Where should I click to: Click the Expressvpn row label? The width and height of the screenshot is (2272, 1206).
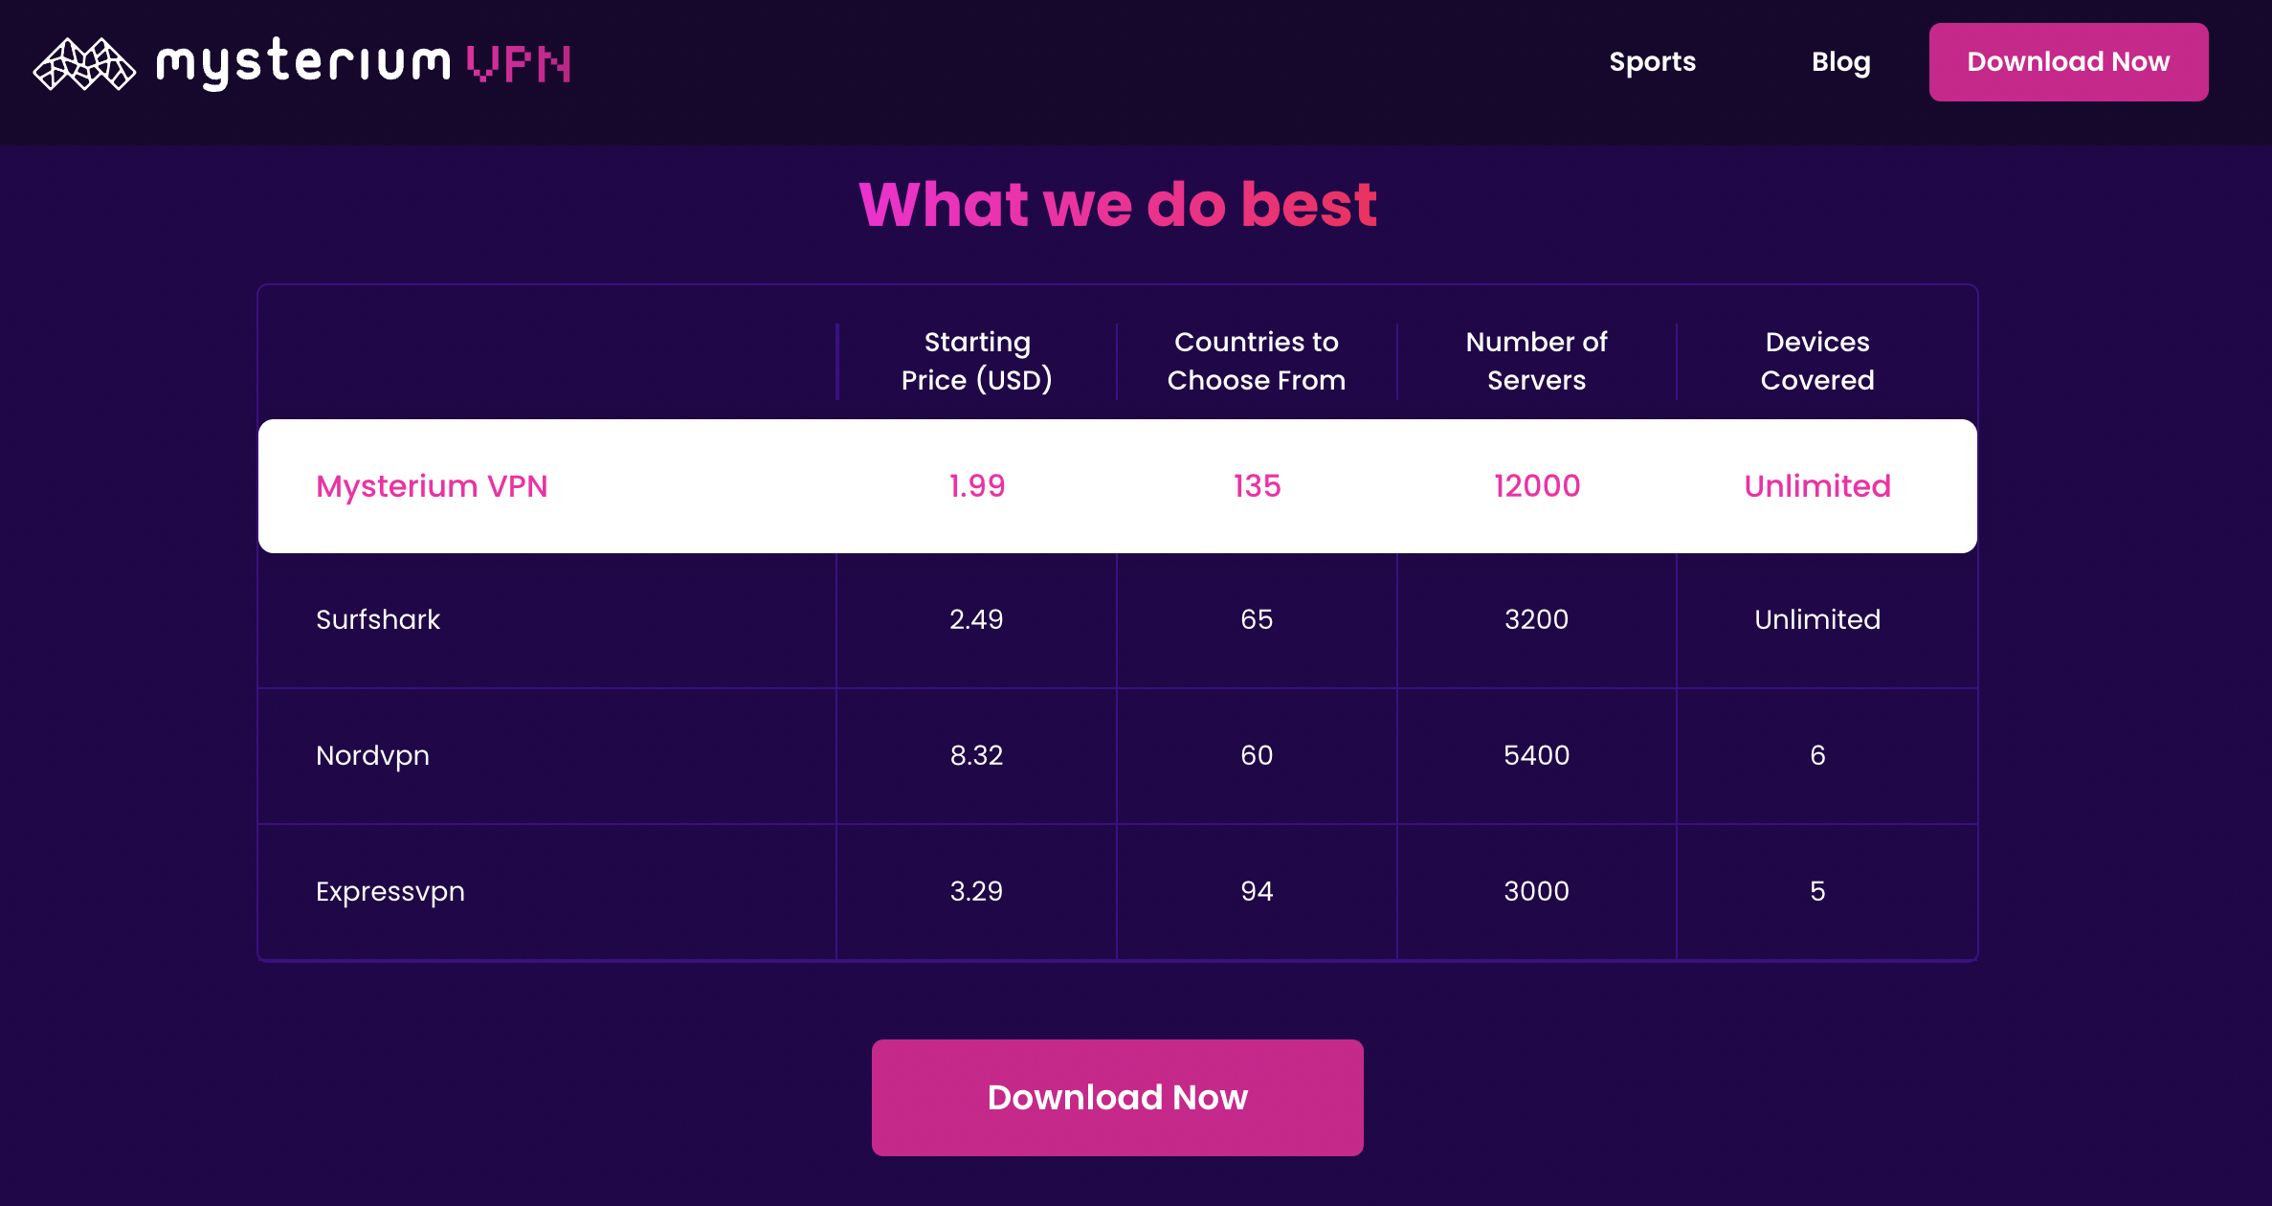[390, 892]
